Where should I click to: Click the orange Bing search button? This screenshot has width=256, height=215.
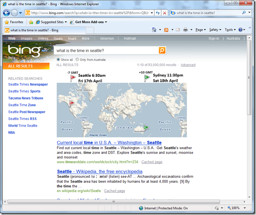coord(162,50)
